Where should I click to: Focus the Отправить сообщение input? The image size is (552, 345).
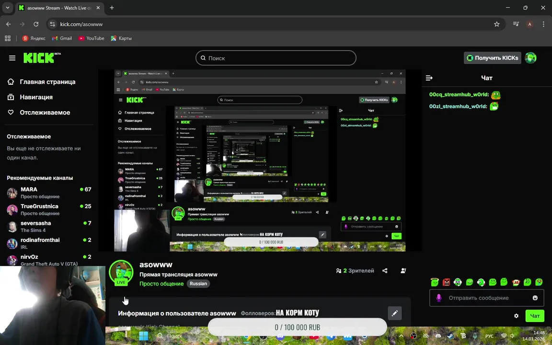pyautogui.click(x=486, y=298)
